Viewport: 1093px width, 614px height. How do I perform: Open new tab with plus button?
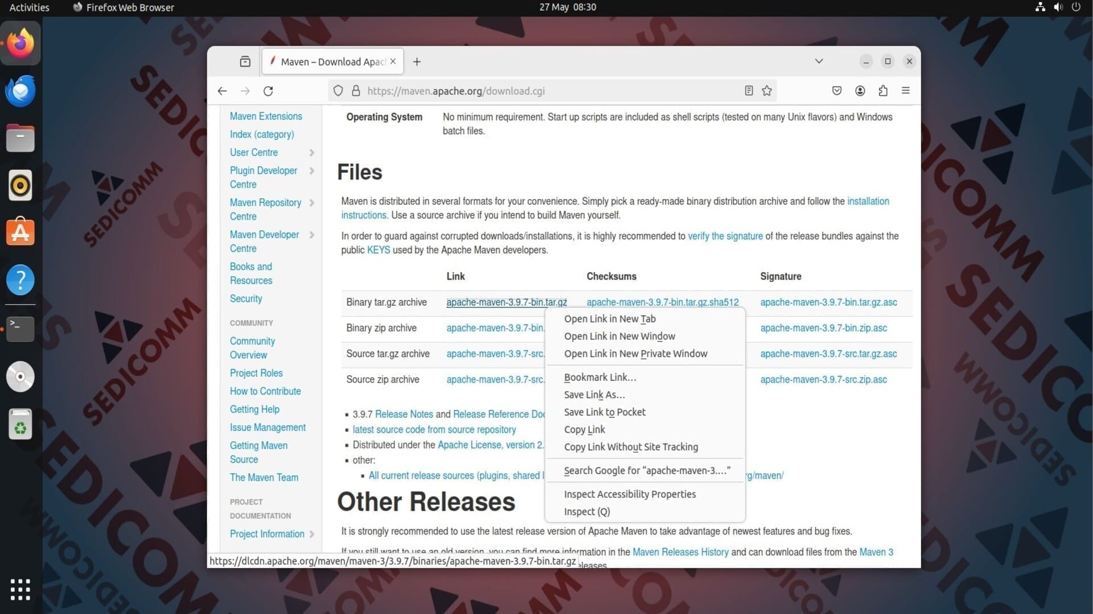pos(417,62)
